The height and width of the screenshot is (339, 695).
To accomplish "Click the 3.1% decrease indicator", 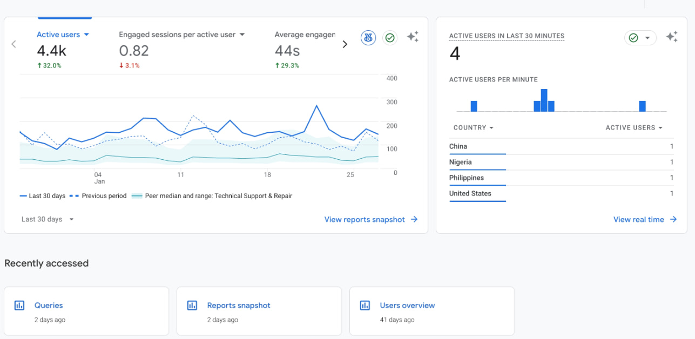I will click(130, 65).
